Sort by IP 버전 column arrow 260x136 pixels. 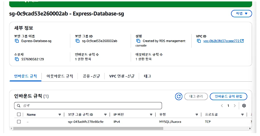coord(151,115)
